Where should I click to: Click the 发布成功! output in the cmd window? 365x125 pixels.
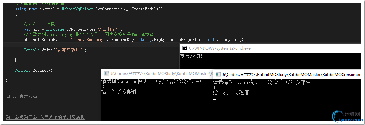tap(191, 56)
